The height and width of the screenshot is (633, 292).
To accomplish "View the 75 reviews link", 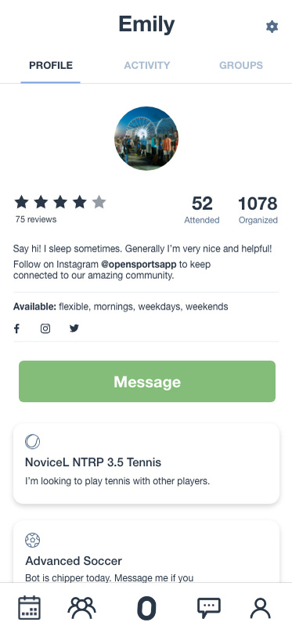I will tap(36, 219).
